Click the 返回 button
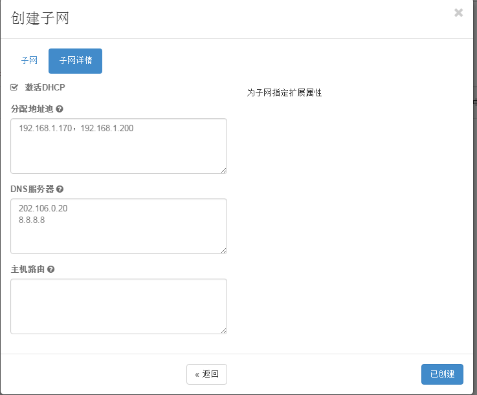Image resolution: width=477 pixels, height=395 pixels. point(206,374)
